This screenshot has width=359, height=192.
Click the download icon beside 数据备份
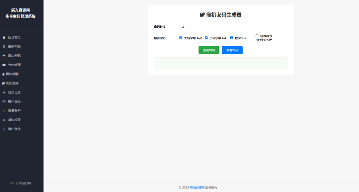pyautogui.click(x=4, y=111)
